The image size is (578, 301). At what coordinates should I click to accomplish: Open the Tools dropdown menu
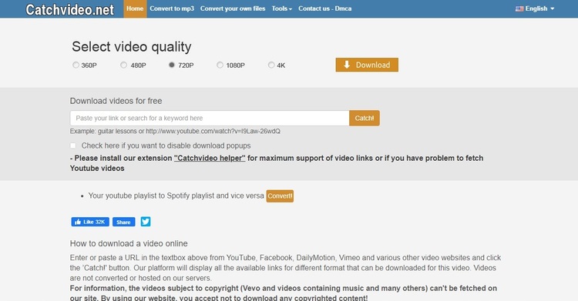(281, 8)
